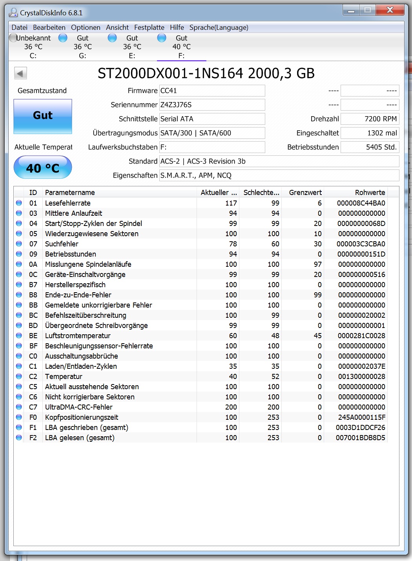Click status icon of row 09 Betriebsstunden
Image resolution: width=412 pixels, height=561 pixels.
point(19,254)
